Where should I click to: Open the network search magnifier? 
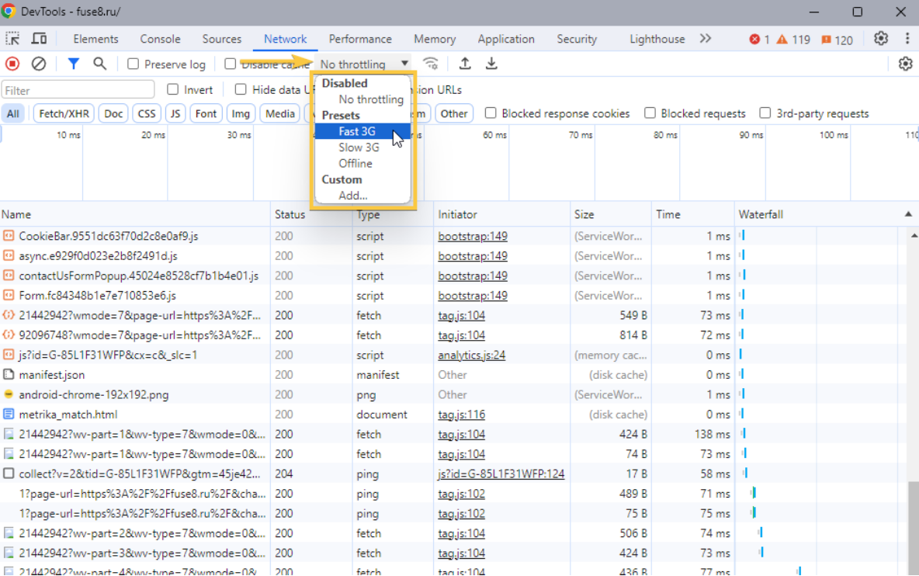[99, 64]
